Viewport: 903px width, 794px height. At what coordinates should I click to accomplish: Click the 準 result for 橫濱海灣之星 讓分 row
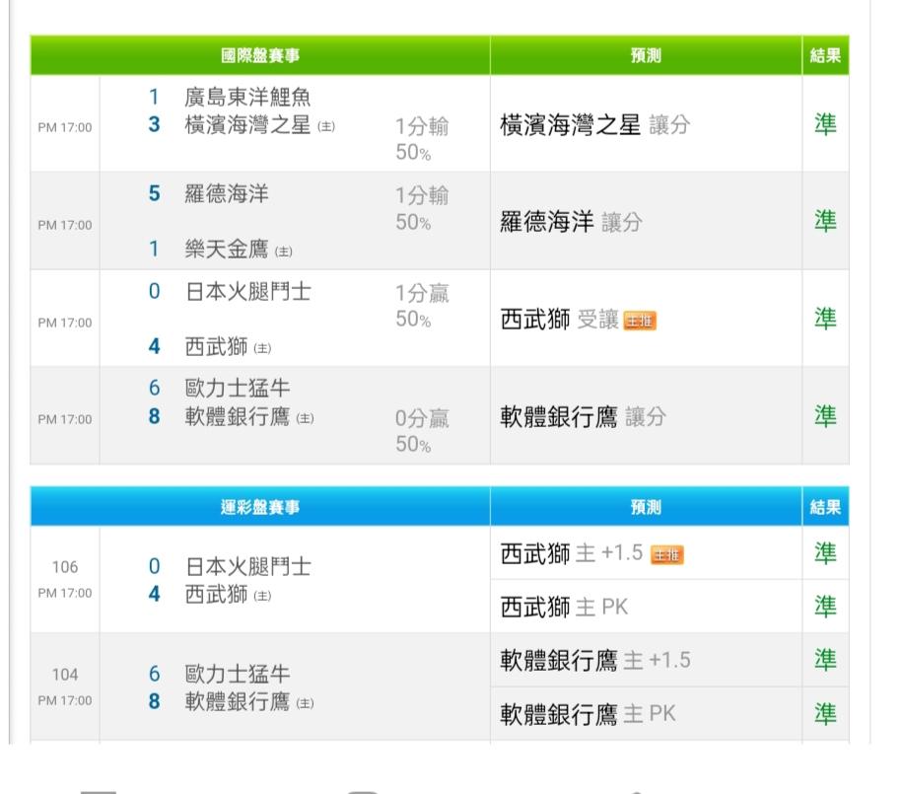[x=825, y=124]
